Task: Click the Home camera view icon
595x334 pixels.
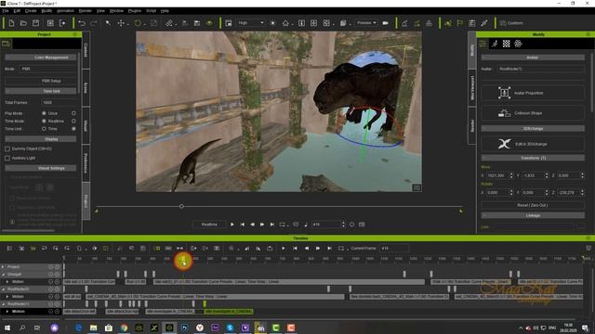Action: [285, 23]
